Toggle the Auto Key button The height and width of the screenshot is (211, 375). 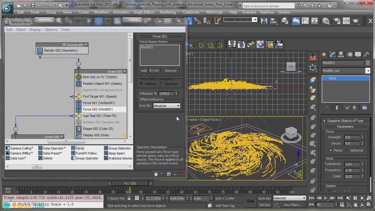coord(265,198)
